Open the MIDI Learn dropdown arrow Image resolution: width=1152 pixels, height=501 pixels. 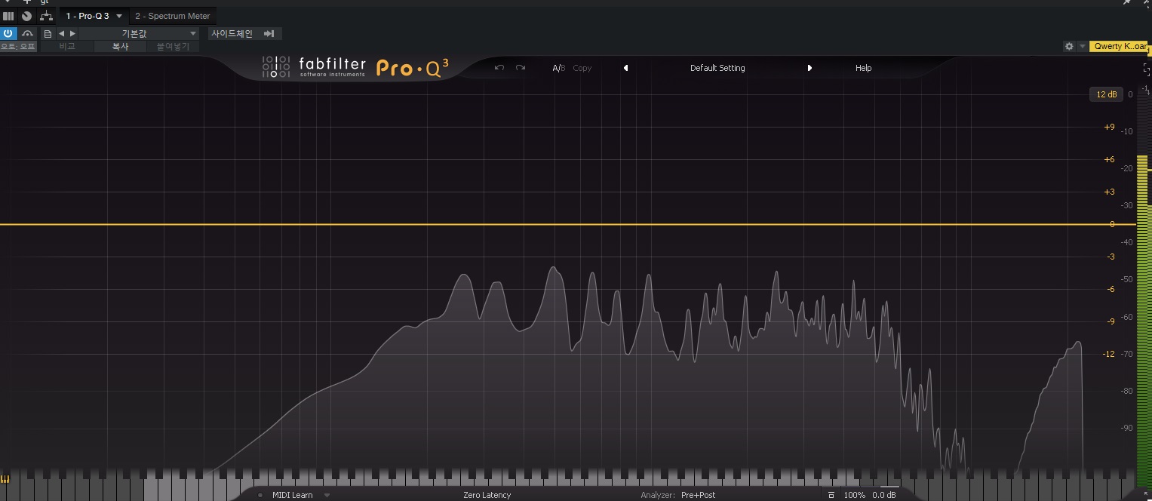click(x=327, y=495)
